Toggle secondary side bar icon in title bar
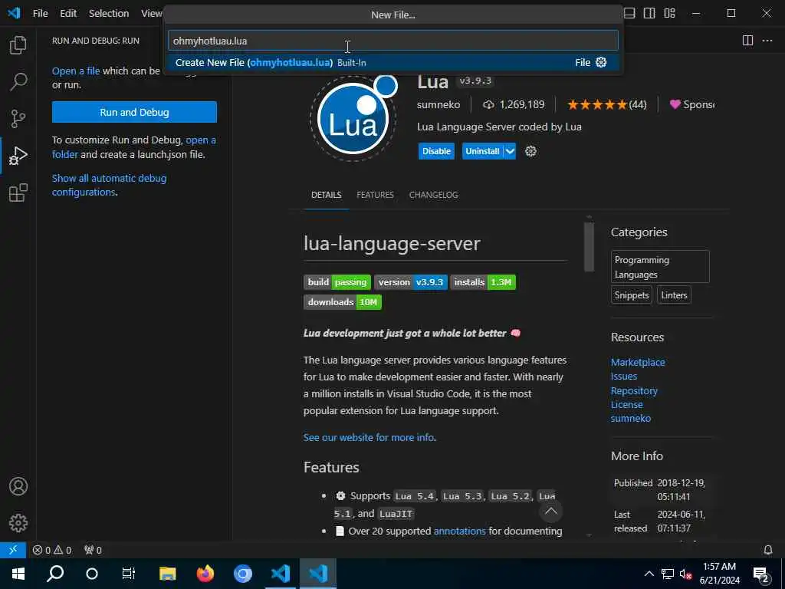Viewport: 785px width, 589px height. coord(649,14)
